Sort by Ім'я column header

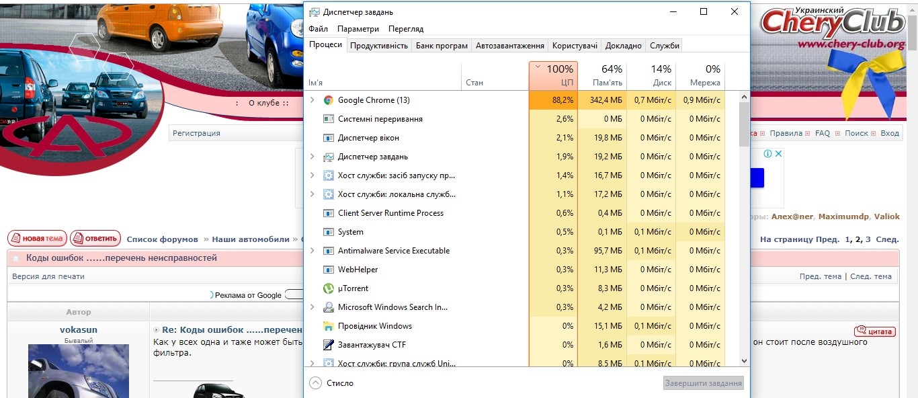[383, 75]
